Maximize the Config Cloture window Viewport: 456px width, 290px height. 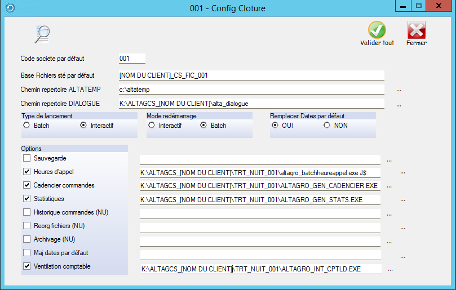[419, 6]
